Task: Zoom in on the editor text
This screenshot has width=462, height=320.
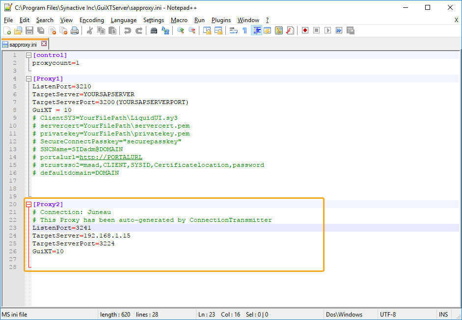Action: [x=180, y=30]
